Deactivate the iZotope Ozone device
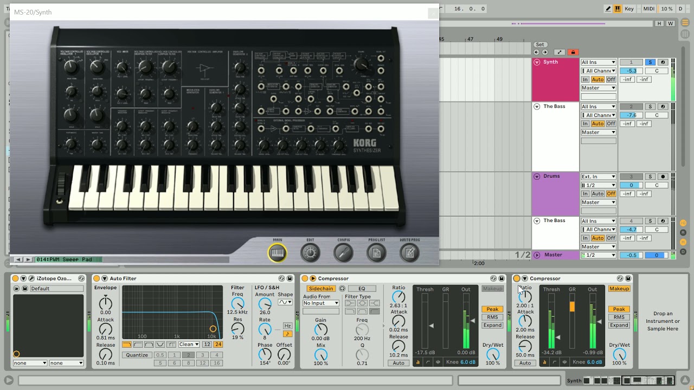 click(x=15, y=278)
